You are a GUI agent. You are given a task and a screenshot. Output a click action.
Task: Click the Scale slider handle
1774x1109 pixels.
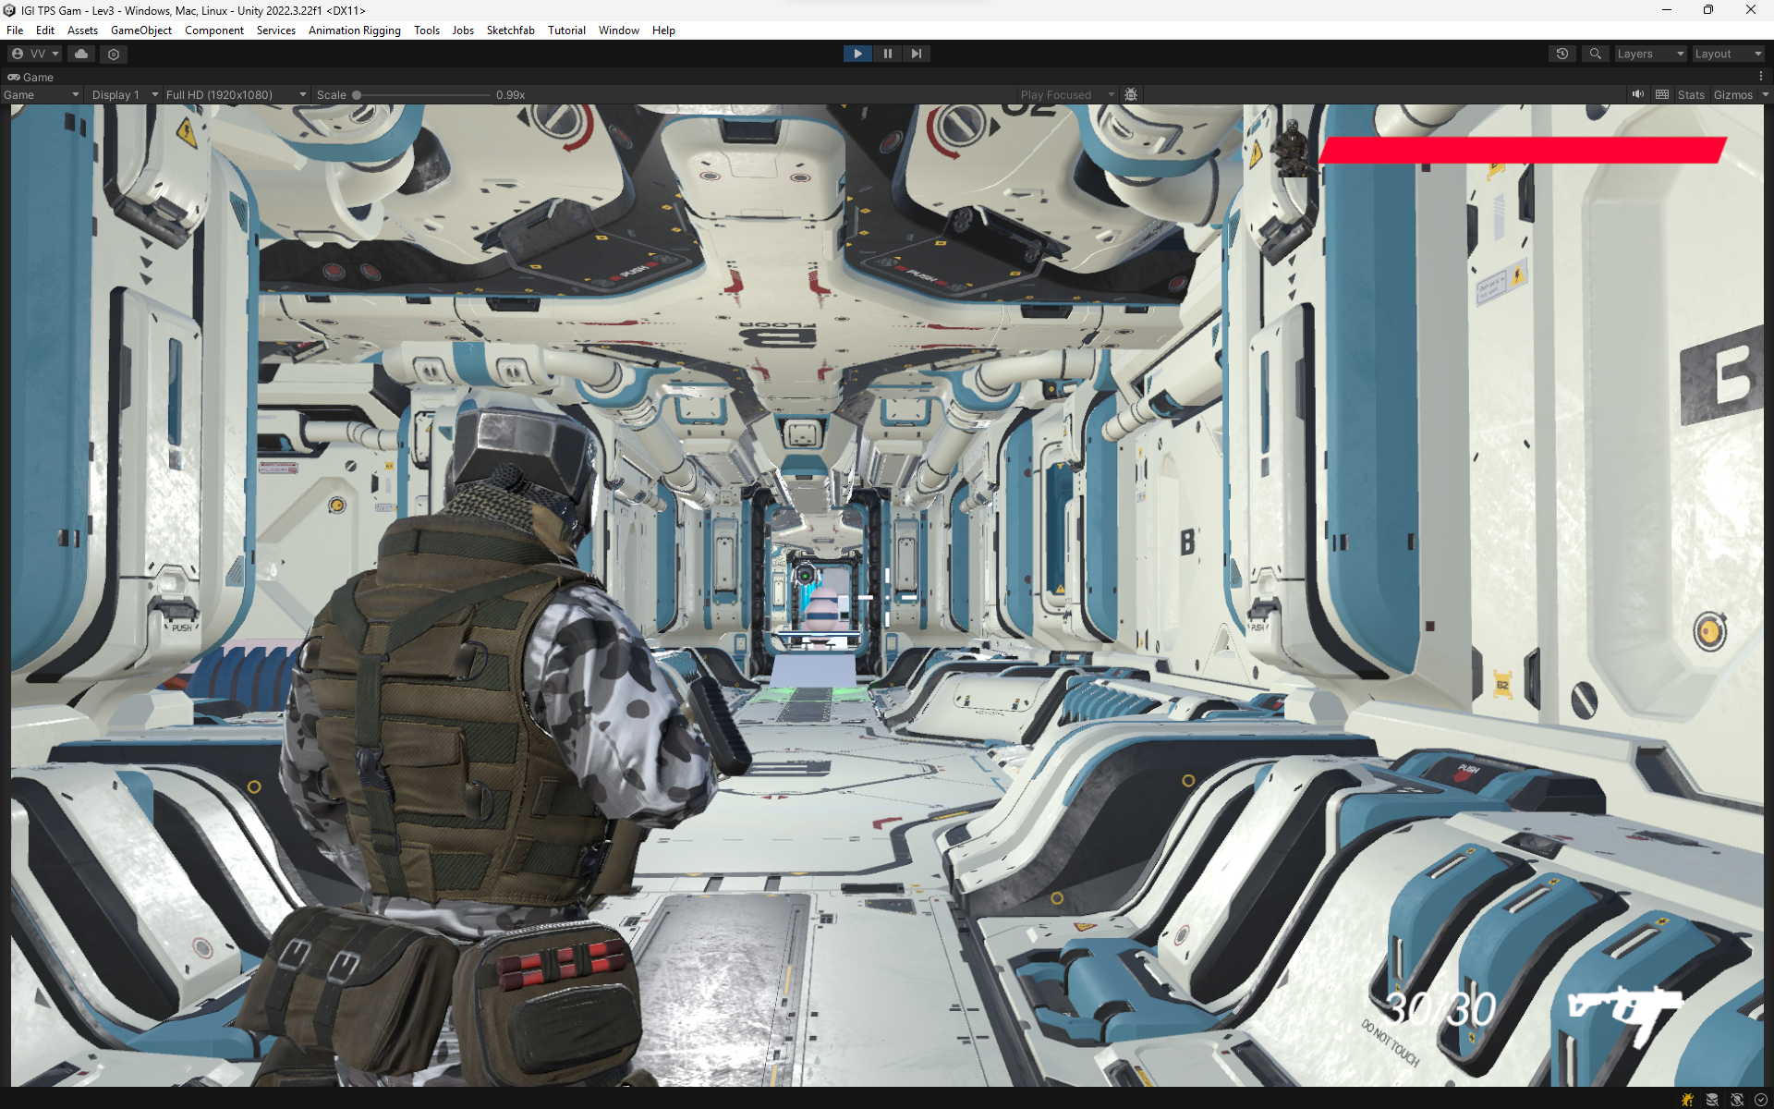[357, 94]
